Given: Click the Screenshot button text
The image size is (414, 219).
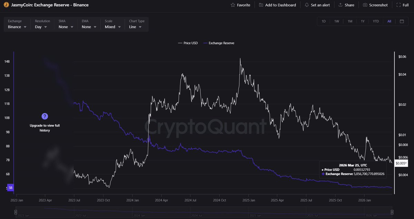Looking at the screenshot, I should [378, 5].
